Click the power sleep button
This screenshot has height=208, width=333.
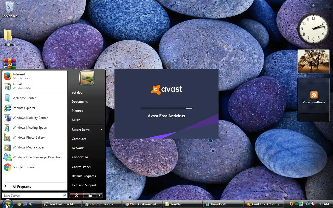(x=76, y=195)
